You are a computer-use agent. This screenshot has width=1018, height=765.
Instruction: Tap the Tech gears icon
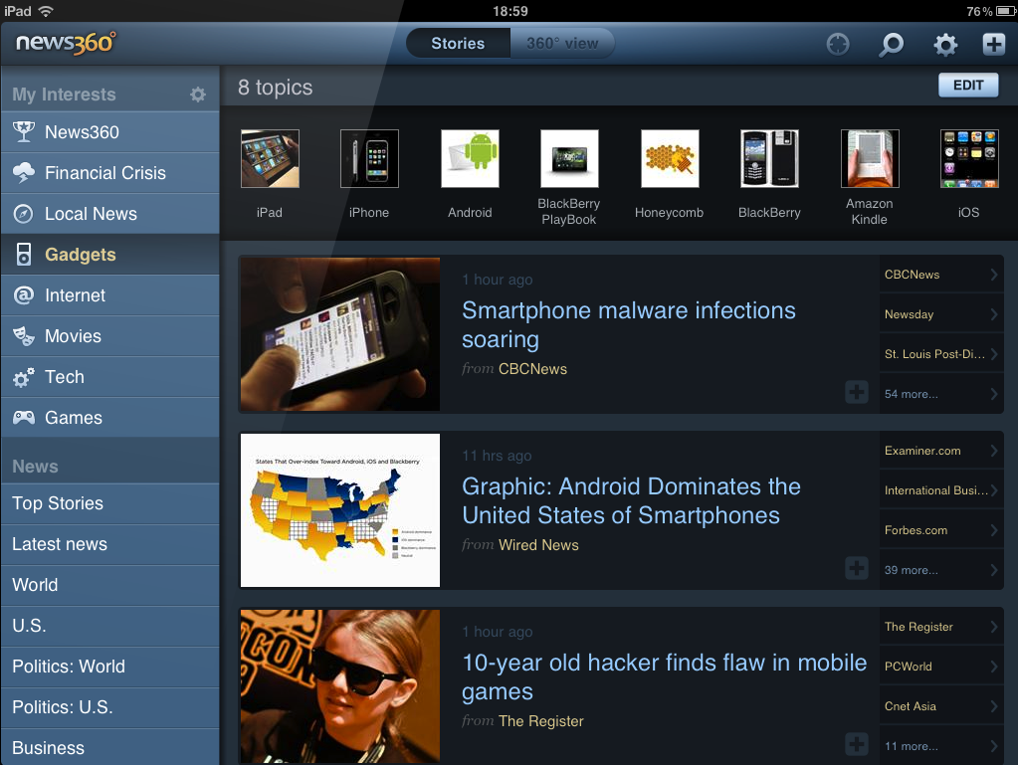coord(23,377)
